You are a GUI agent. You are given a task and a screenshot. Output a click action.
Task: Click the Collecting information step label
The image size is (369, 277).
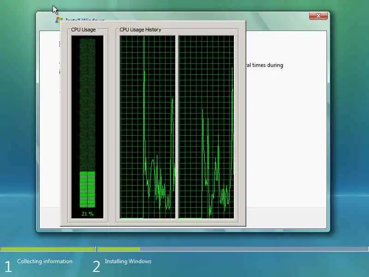click(x=45, y=261)
